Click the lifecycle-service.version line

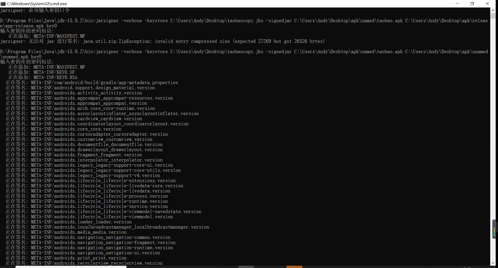point(87,206)
